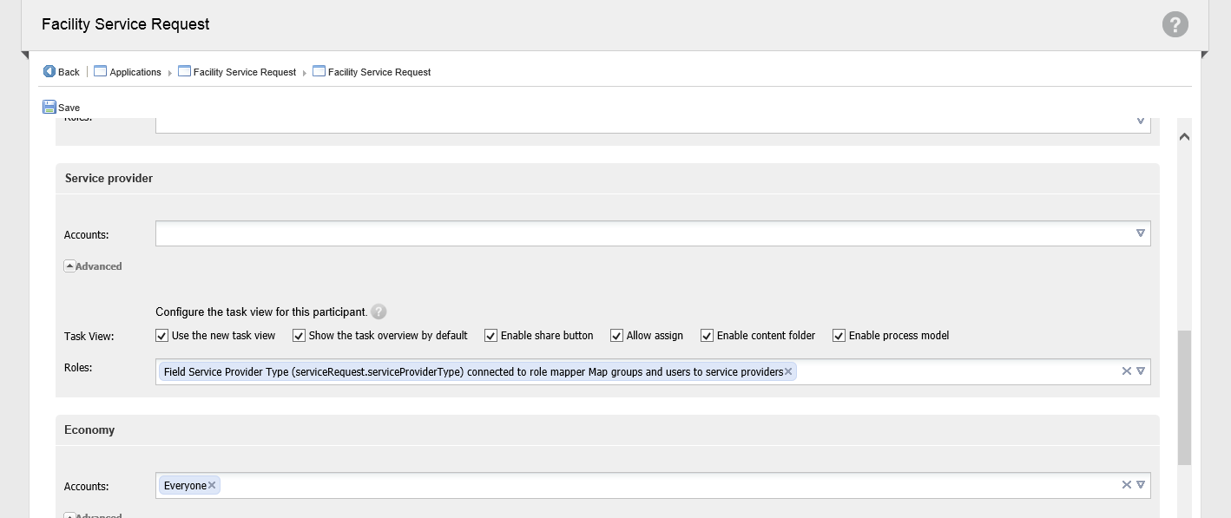
Task: Click into Economy Accounts input field
Action: [x=660, y=486]
